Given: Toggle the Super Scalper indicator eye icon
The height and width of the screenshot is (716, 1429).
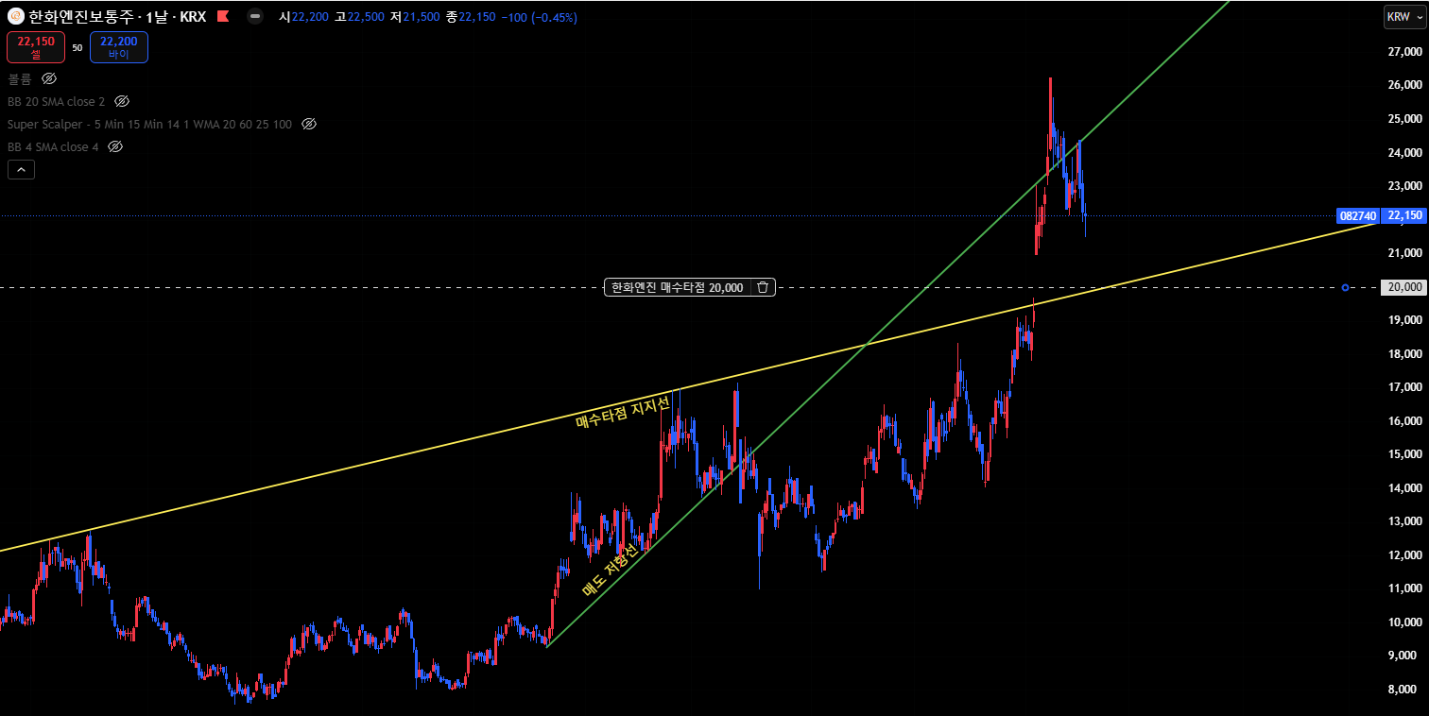Looking at the screenshot, I should 308,124.
